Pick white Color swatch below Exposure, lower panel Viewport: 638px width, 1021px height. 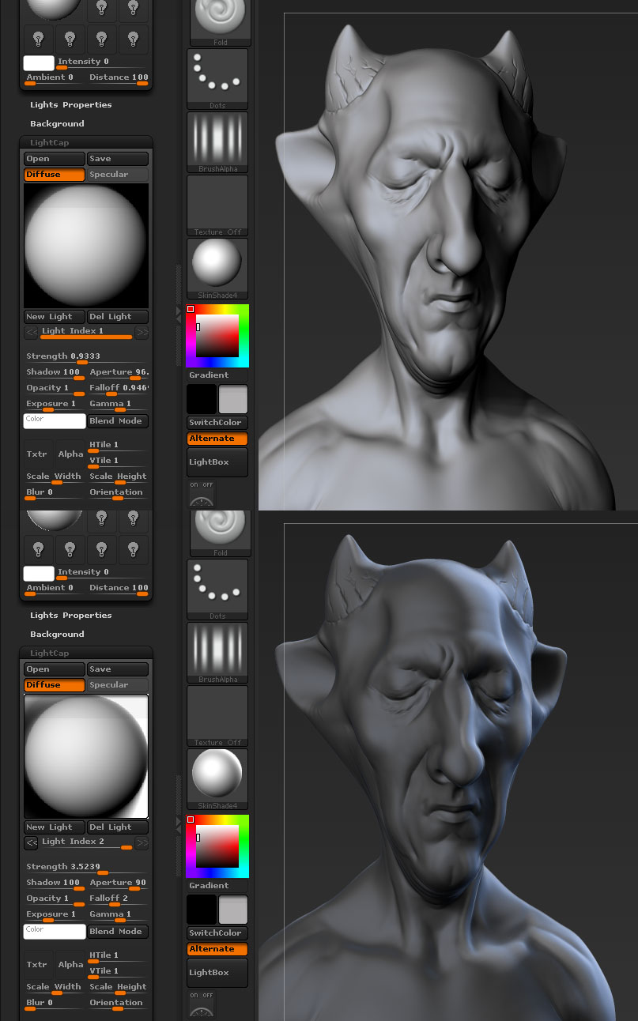point(54,932)
